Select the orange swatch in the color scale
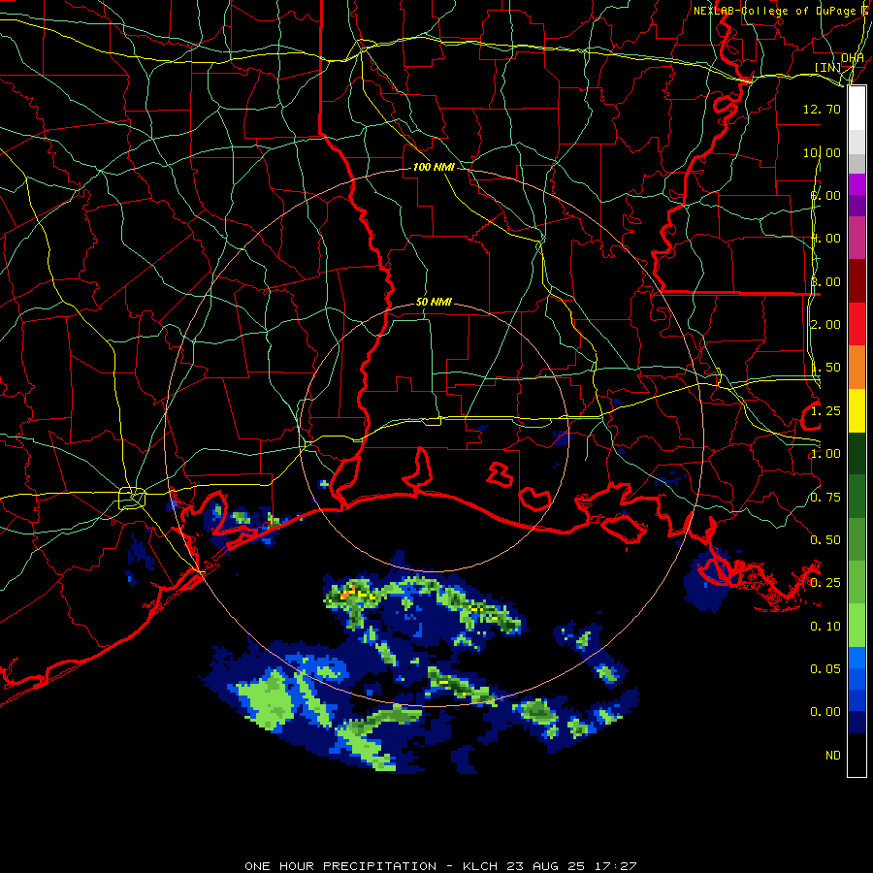Image resolution: width=873 pixels, height=873 pixels. click(857, 368)
